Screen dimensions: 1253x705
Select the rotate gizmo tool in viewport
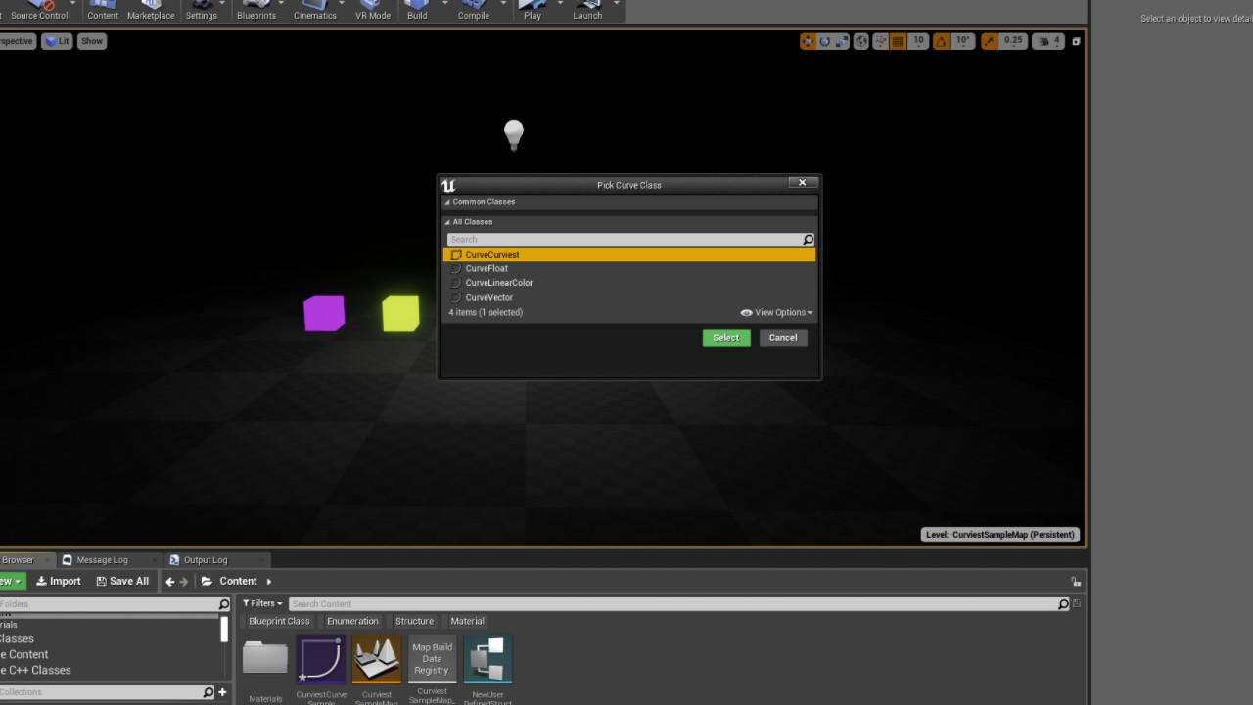pyautogui.click(x=825, y=41)
